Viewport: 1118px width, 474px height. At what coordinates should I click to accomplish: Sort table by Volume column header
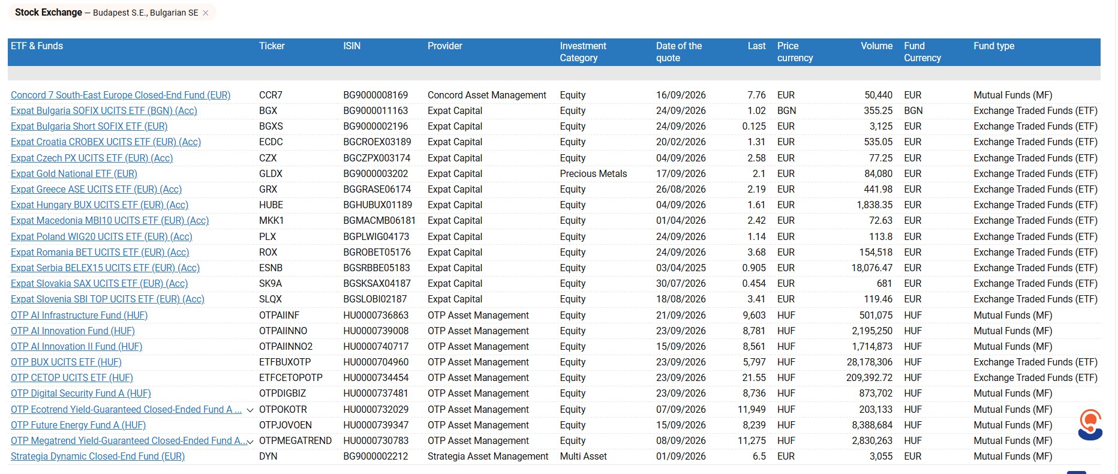(x=876, y=46)
